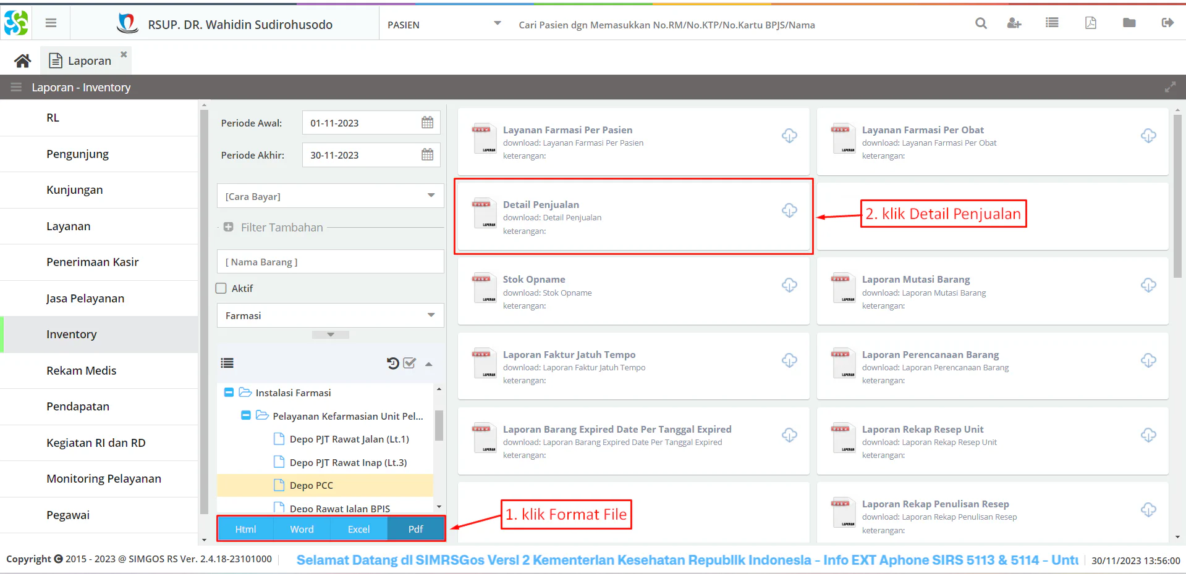Click the logout icon in header

pyautogui.click(x=1167, y=23)
